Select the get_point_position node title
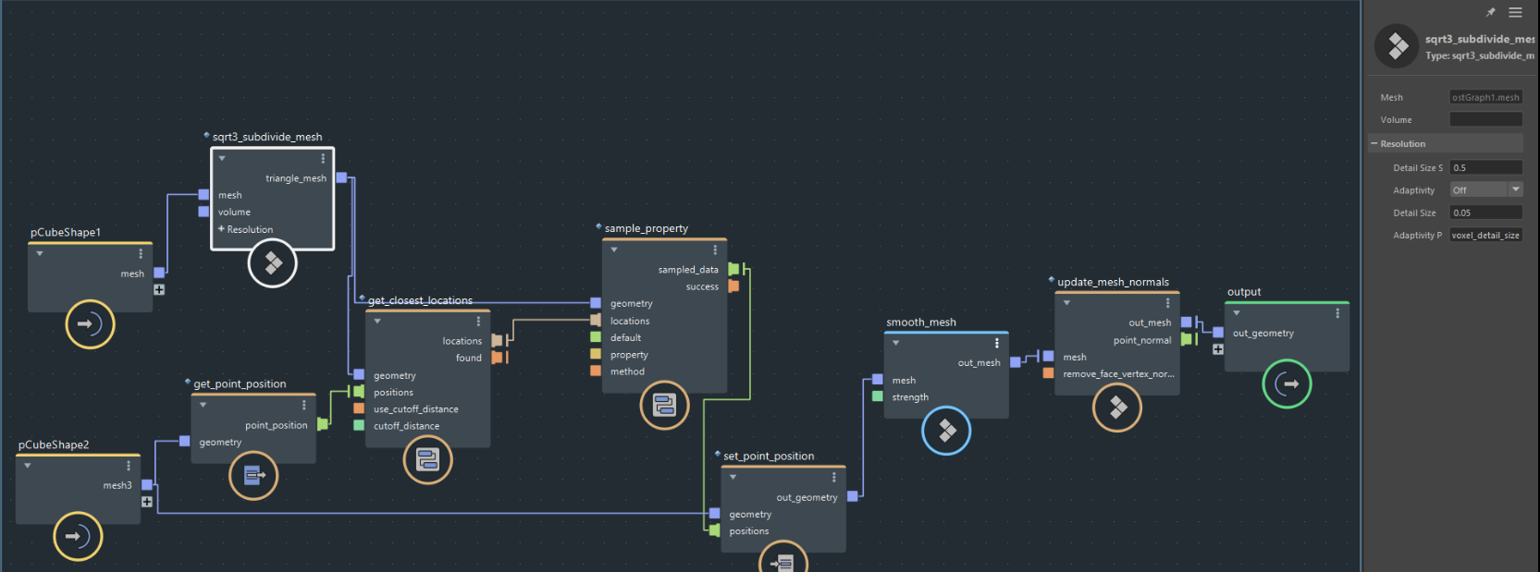Screen dimensions: 1540x572 pyautogui.click(x=240, y=384)
